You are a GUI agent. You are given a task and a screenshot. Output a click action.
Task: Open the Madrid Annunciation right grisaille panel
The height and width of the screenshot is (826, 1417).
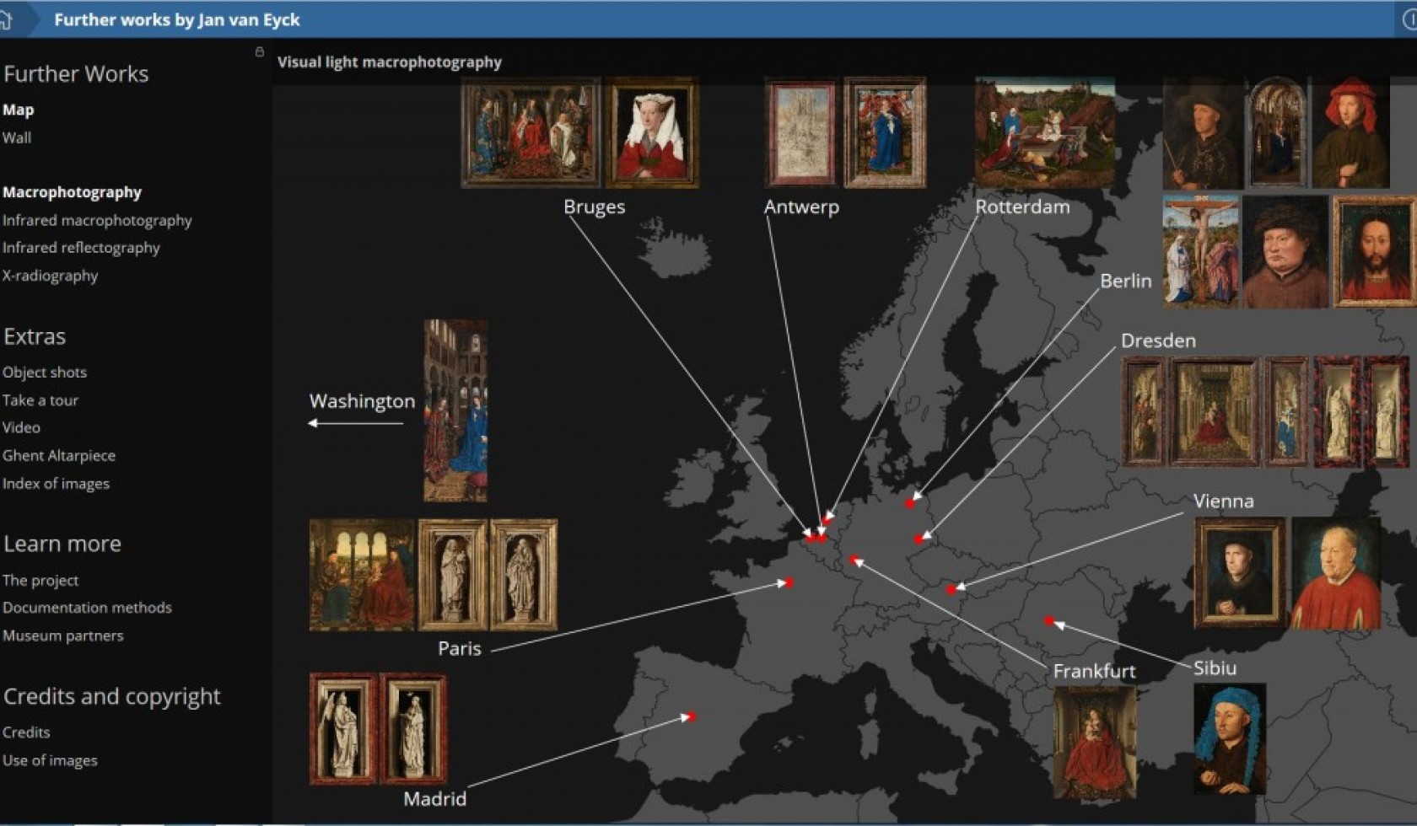click(413, 729)
